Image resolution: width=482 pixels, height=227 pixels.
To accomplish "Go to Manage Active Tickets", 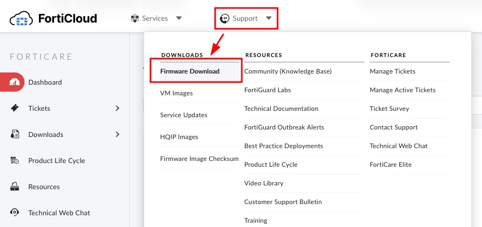I will tap(402, 90).
